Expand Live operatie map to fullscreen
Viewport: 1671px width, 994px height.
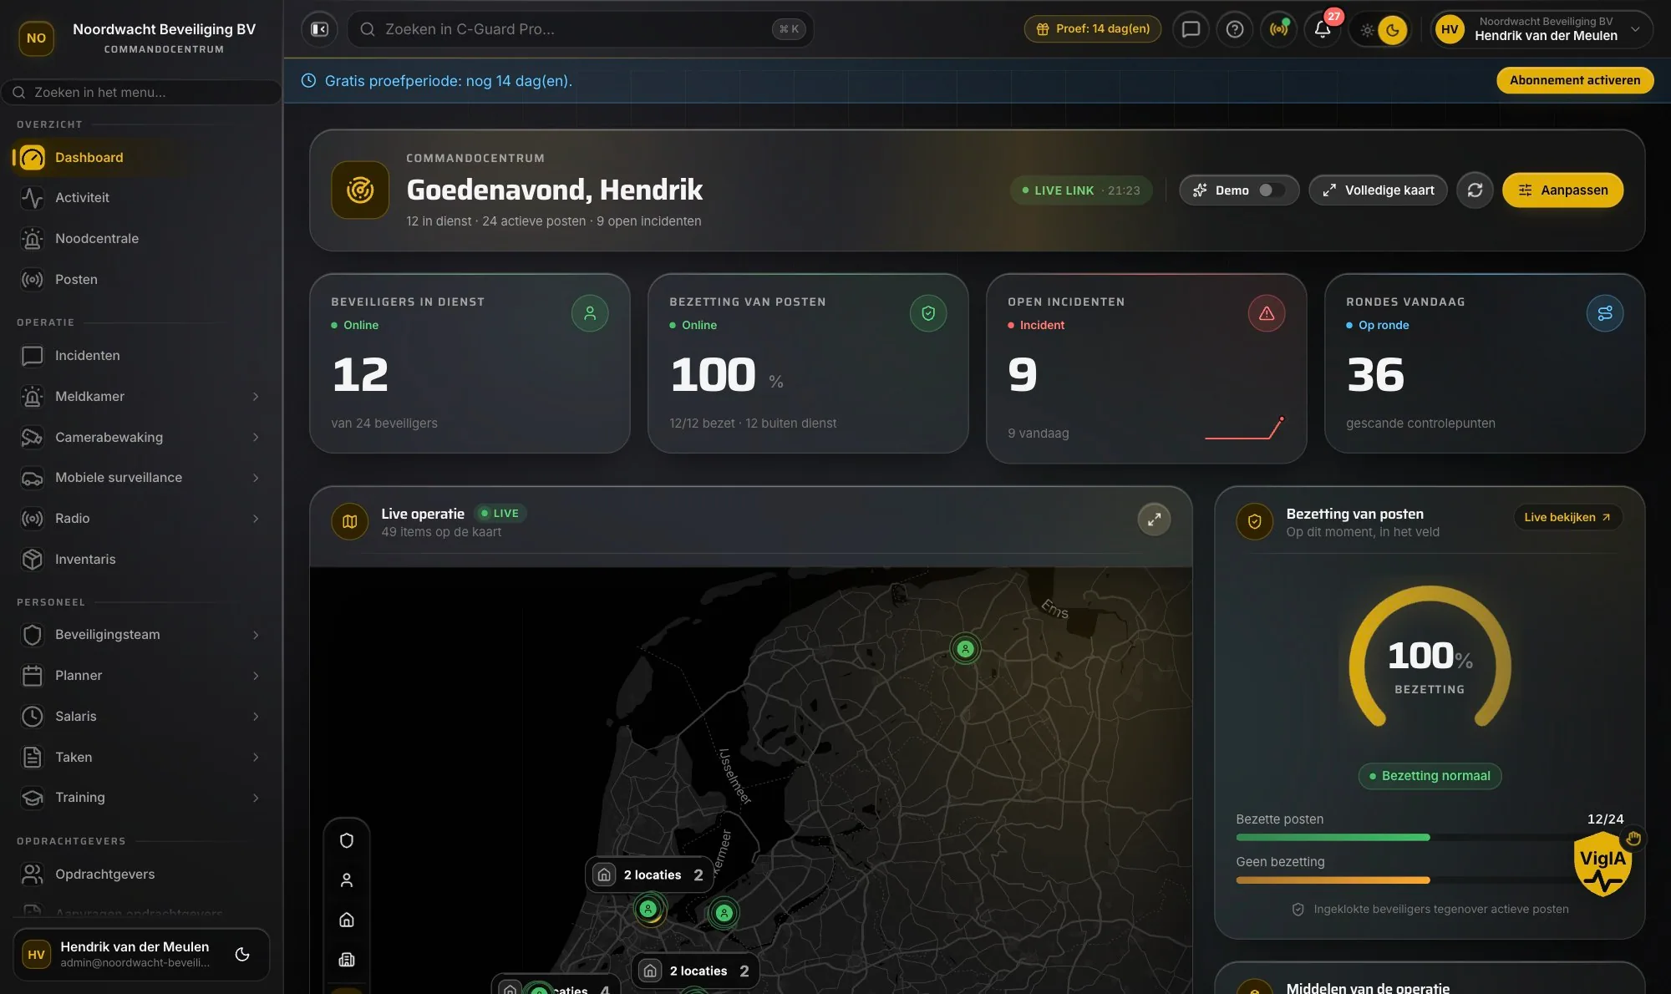[x=1154, y=520]
